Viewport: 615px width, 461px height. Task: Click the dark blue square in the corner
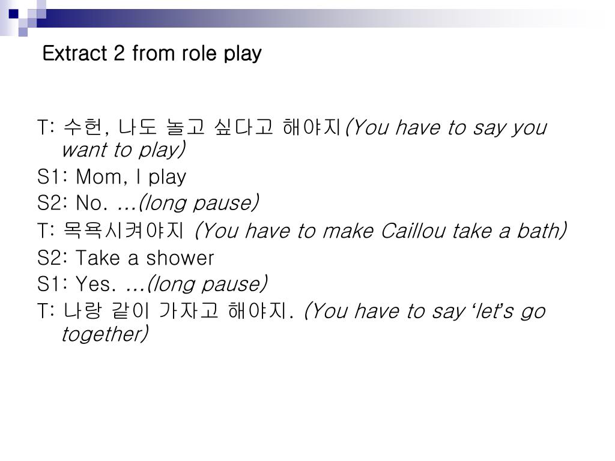[x=13, y=14]
